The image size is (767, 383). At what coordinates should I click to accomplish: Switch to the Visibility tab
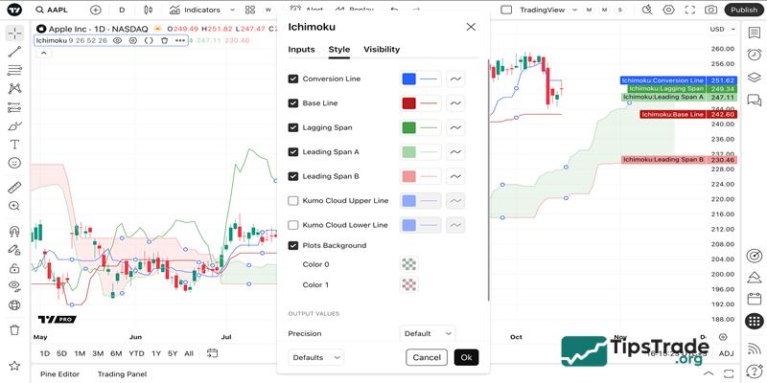click(382, 50)
